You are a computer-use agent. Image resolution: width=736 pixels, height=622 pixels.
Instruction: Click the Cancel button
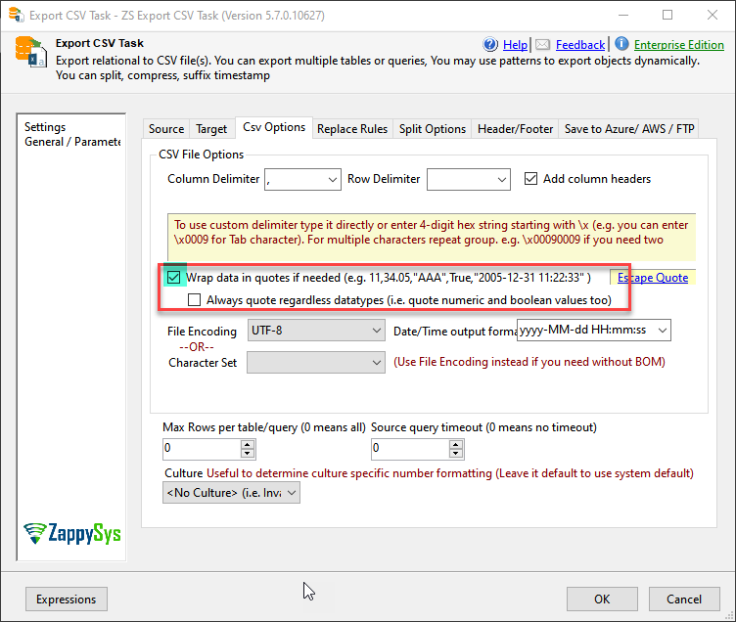684,599
